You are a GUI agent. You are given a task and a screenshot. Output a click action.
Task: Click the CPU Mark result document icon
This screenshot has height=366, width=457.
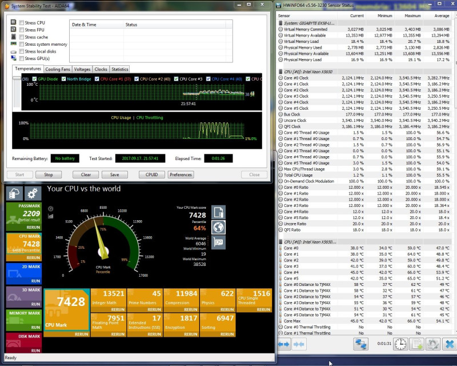point(218,212)
